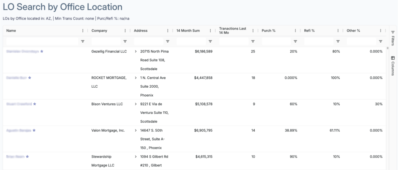Sort by 14 Month Sum header
Image resolution: width=398 pixels, height=170 pixels.
(188, 31)
